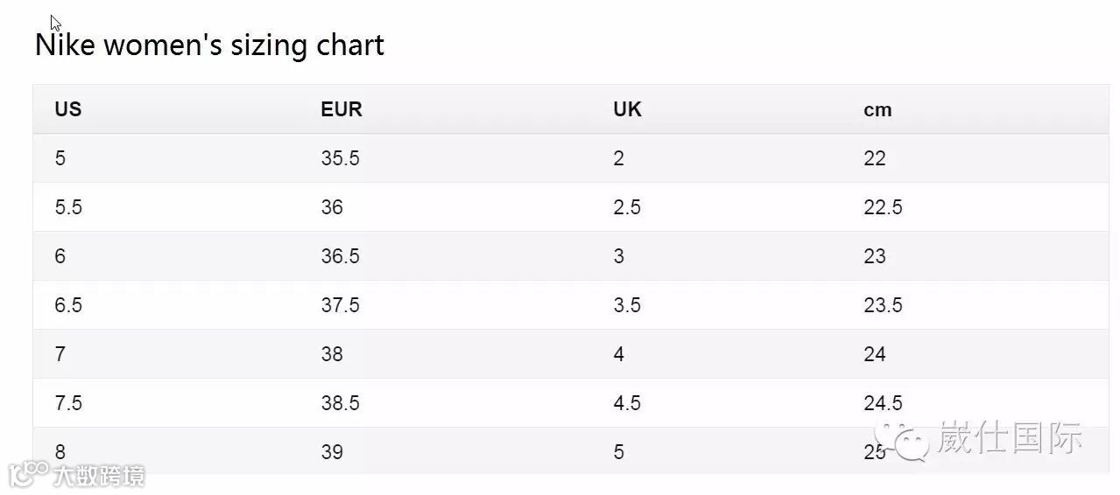The height and width of the screenshot is (495, 1120).
Task: Select the EUR column header
Action: 342,109
